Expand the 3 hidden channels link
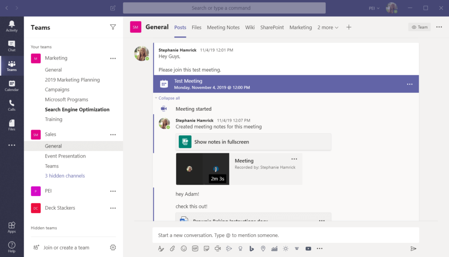The image size is (449, 257). 65,176
